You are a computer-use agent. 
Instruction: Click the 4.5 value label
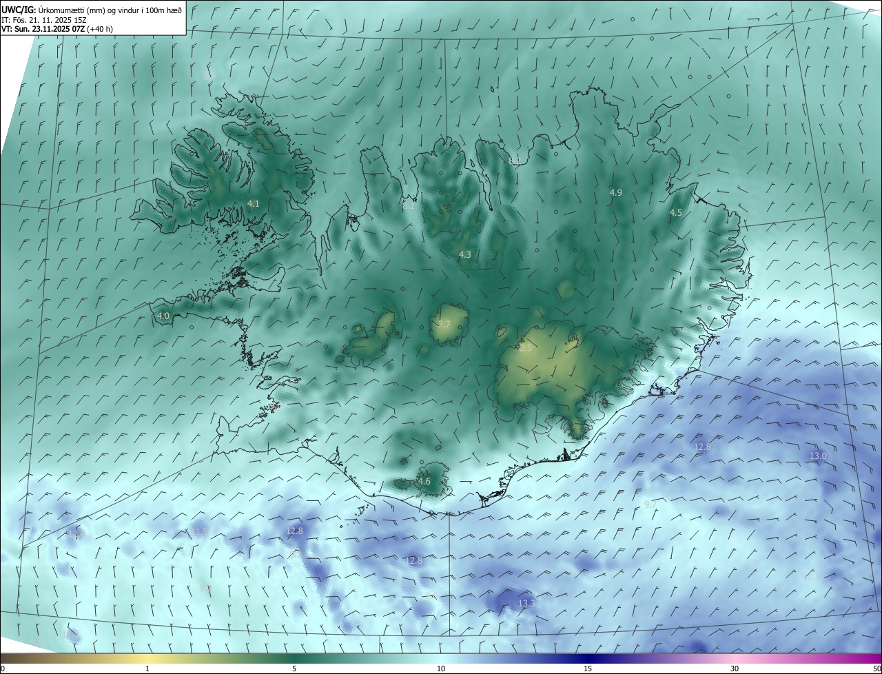(676, 213)
